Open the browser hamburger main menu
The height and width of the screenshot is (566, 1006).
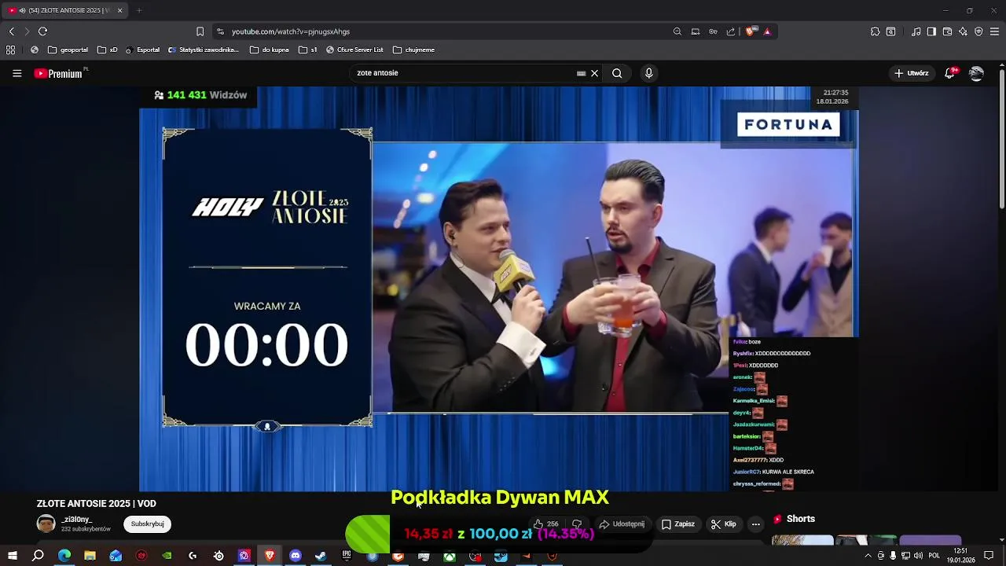coord(994,31)
